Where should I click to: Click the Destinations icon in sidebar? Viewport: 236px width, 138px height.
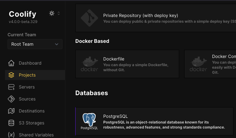click(11, 111)
